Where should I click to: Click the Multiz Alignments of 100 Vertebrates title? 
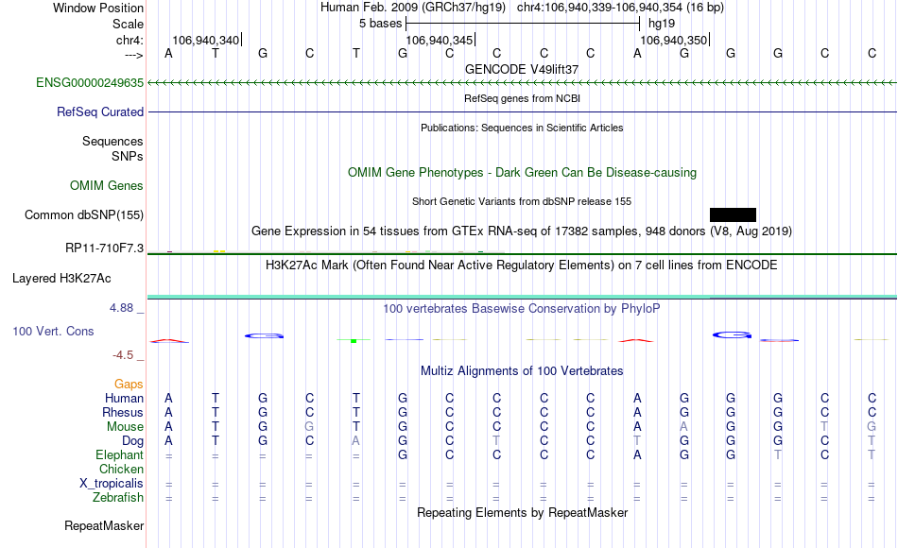click(522, 370)
